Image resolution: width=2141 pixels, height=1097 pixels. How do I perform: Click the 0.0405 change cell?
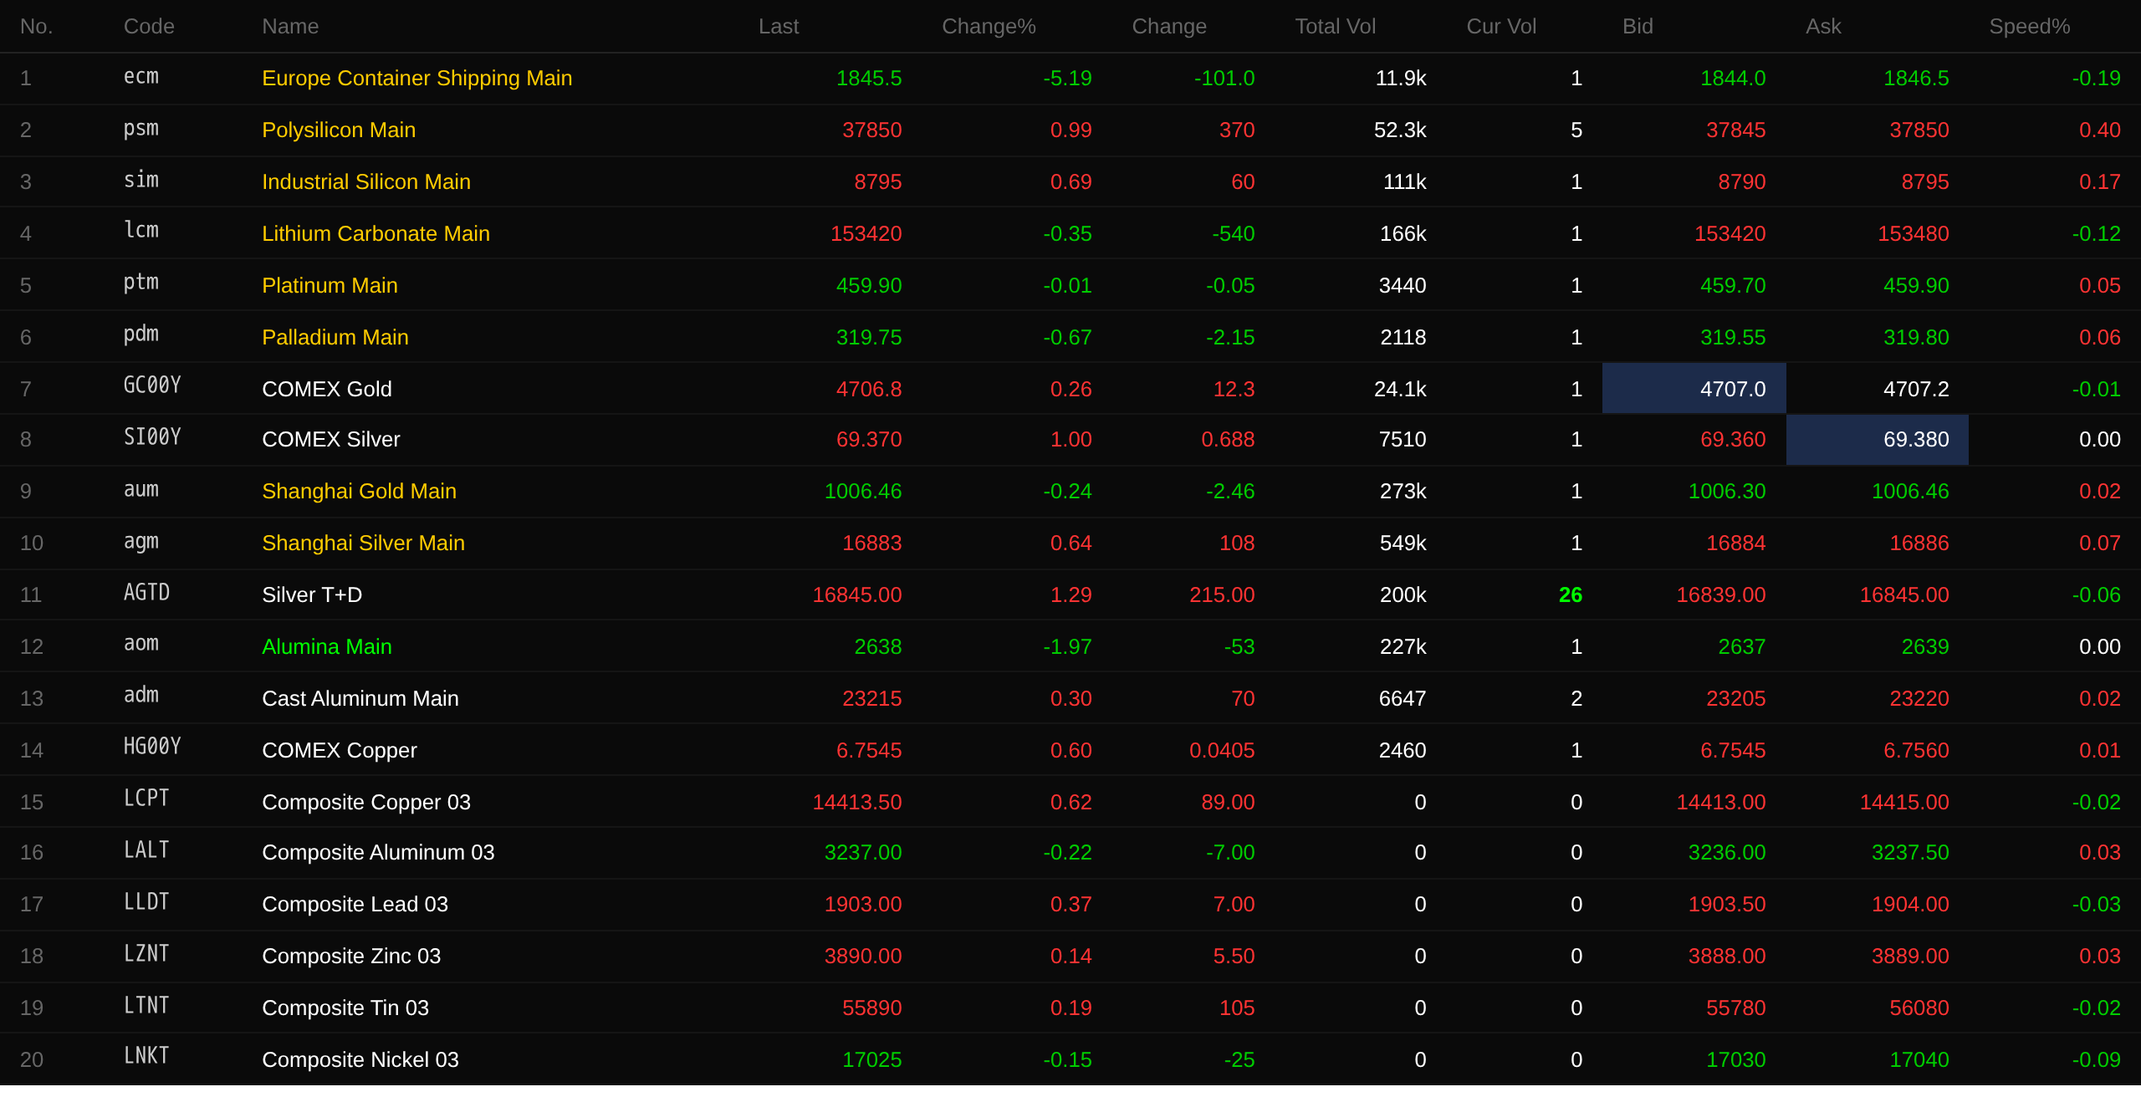click(1222, 751)
